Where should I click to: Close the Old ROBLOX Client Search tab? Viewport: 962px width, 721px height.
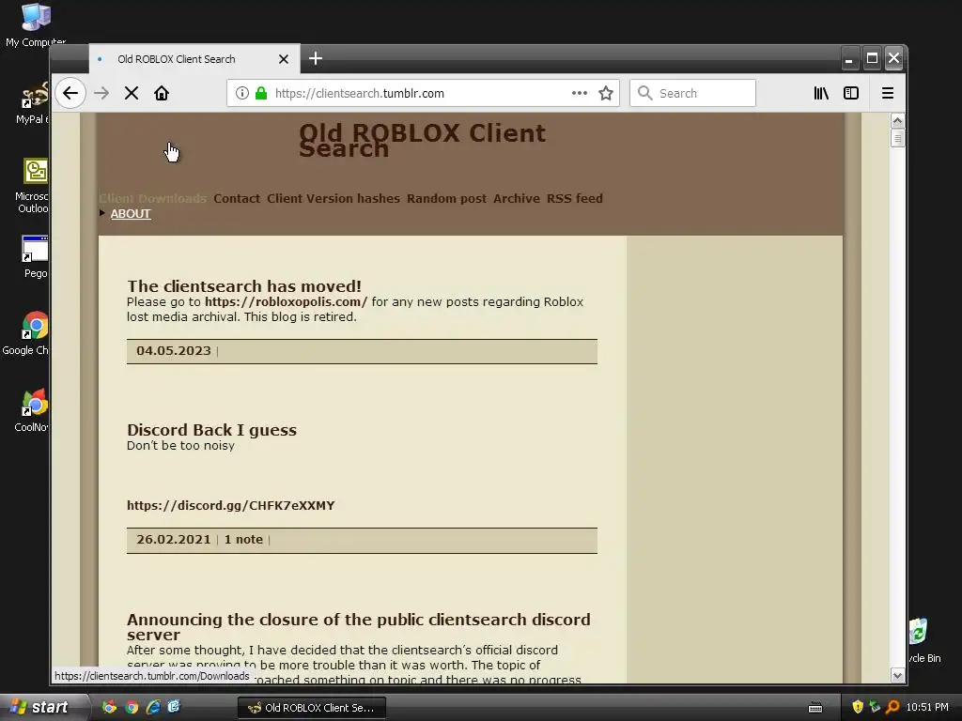[x=284, y=59]
